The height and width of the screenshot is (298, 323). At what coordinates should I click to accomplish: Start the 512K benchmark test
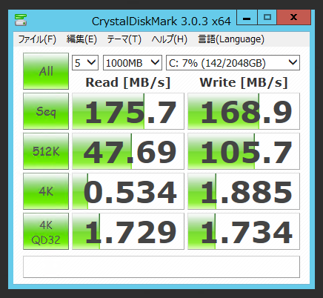pyautogui.click(x=46, y=151)
